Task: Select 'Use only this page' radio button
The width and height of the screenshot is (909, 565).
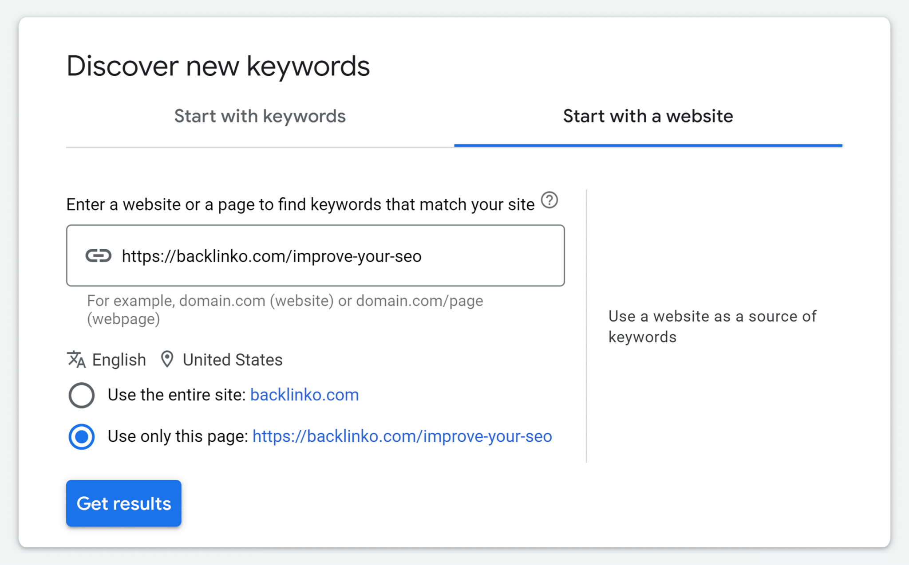Action: (82, 436)
